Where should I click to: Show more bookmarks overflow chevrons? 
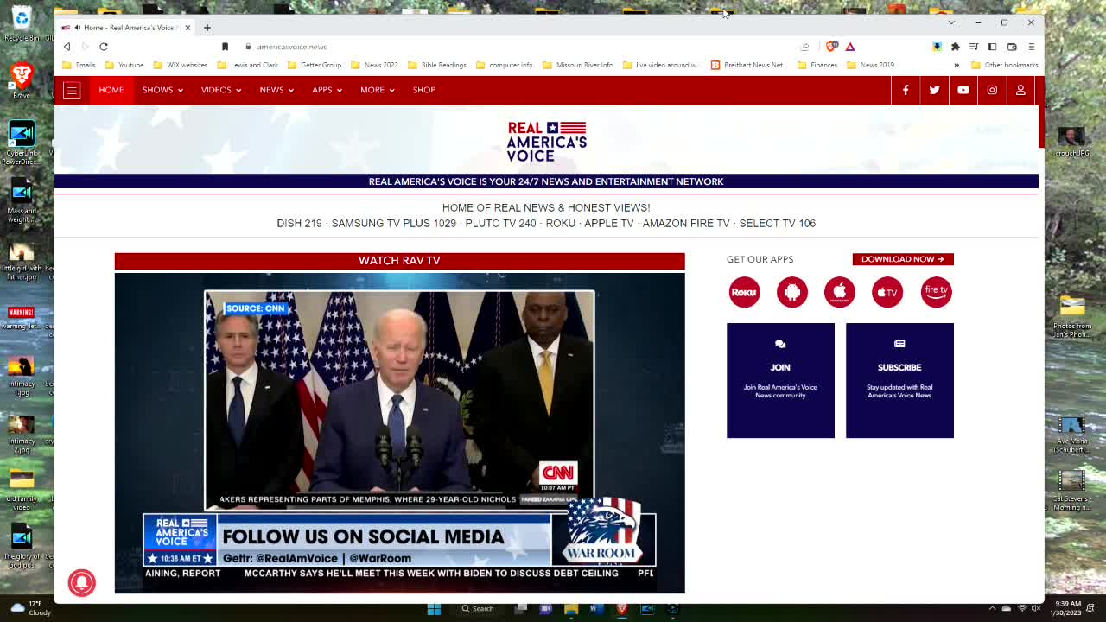[x=957, y=65]
